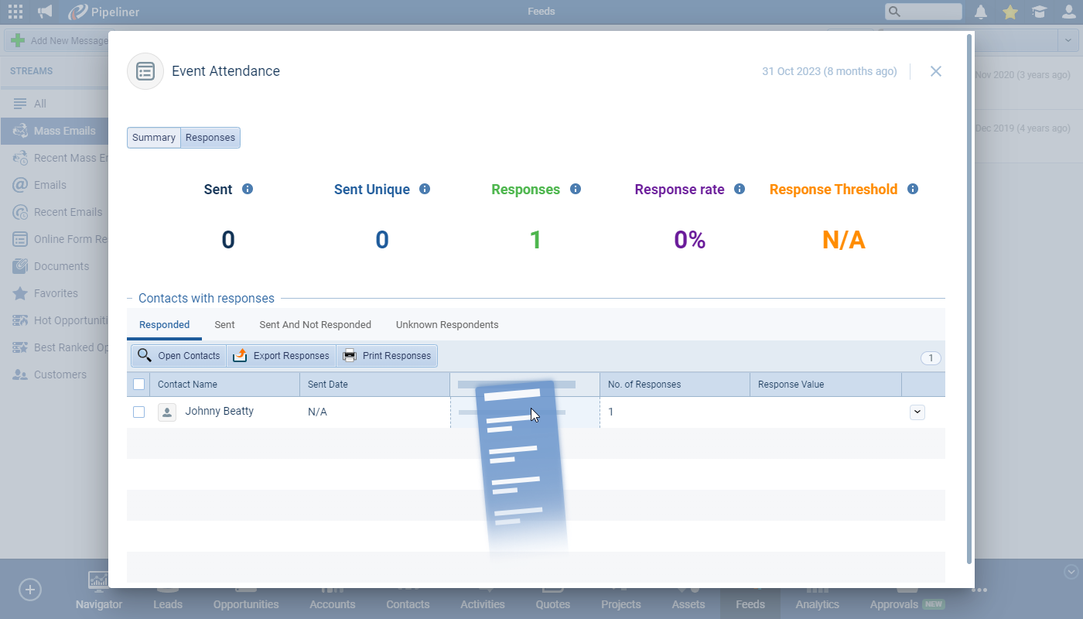Click the info icon next to Sent
The image size is (1083, 619).
click(248, 189)
